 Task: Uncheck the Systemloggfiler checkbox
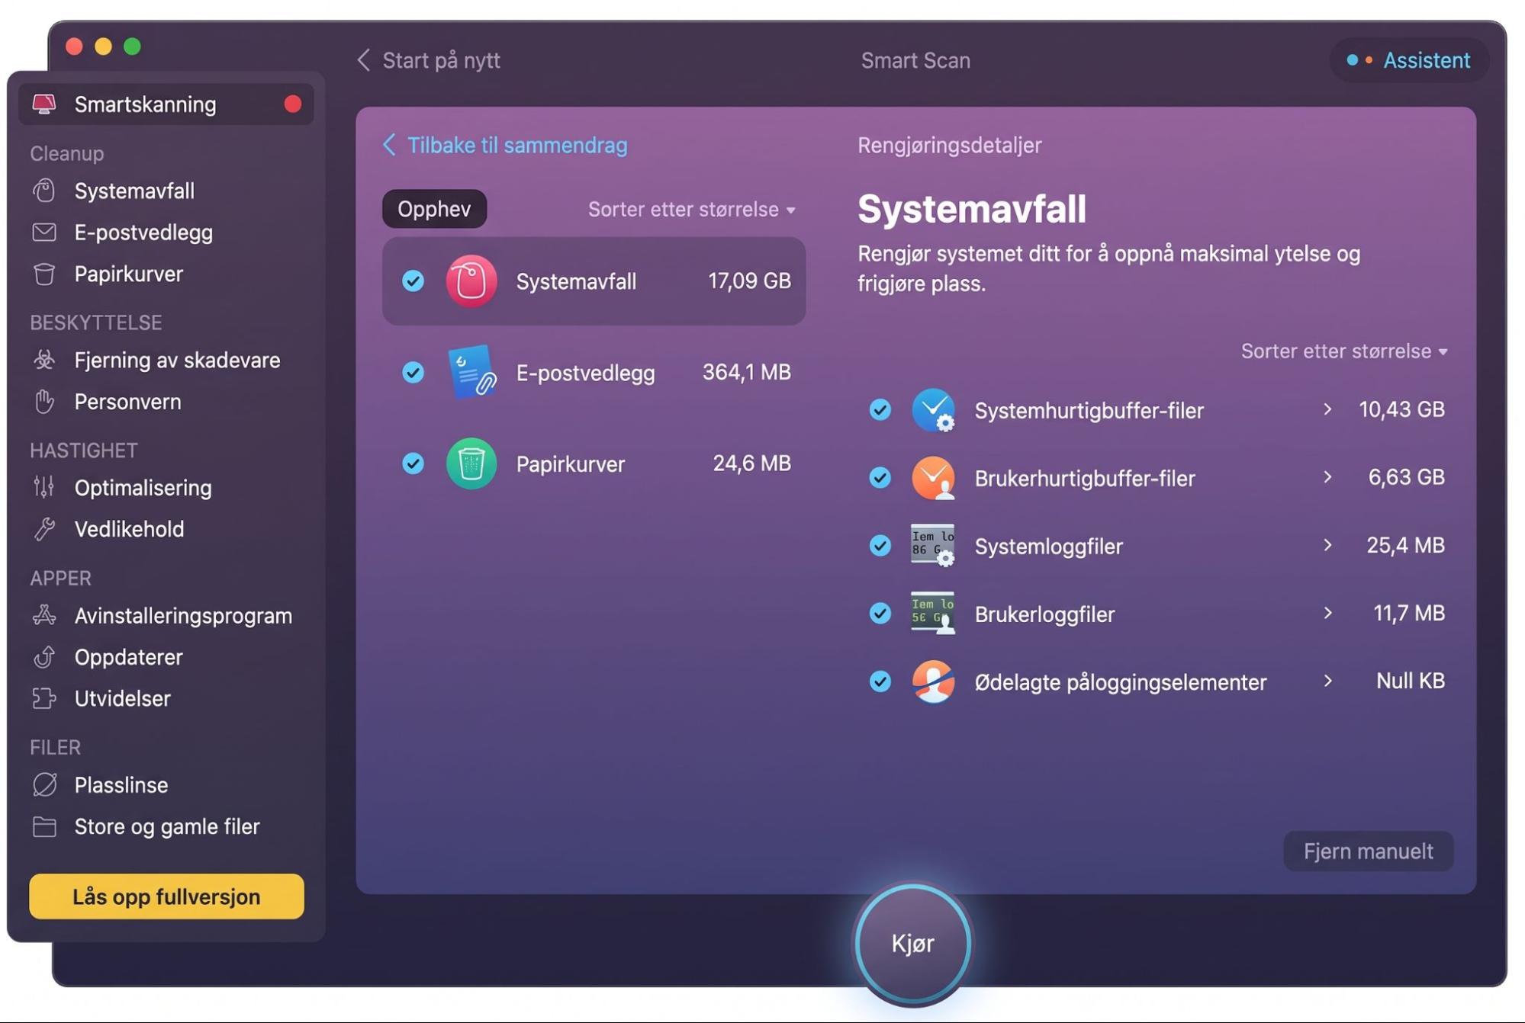click(x=880, y=546)
